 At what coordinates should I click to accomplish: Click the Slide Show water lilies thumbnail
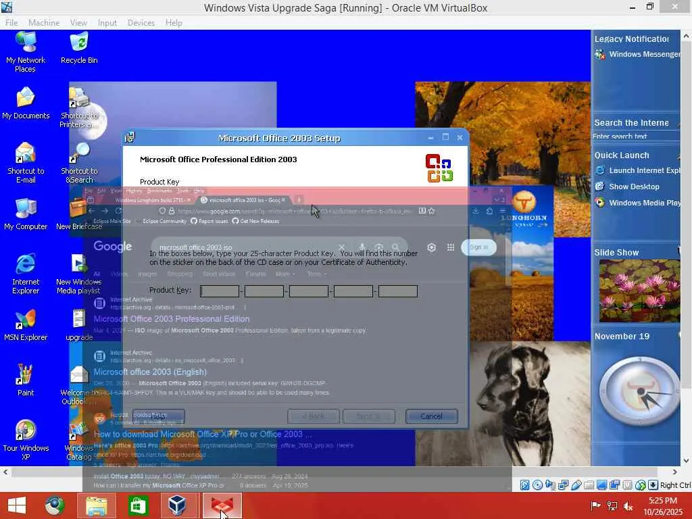[x=639, y=291]
